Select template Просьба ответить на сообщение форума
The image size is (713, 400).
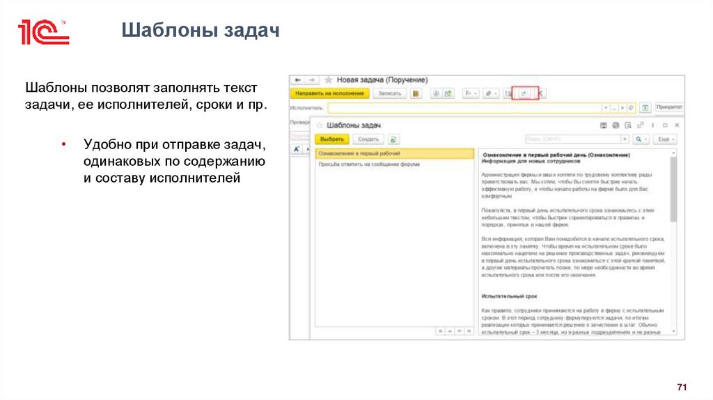[x=395, y=164]
